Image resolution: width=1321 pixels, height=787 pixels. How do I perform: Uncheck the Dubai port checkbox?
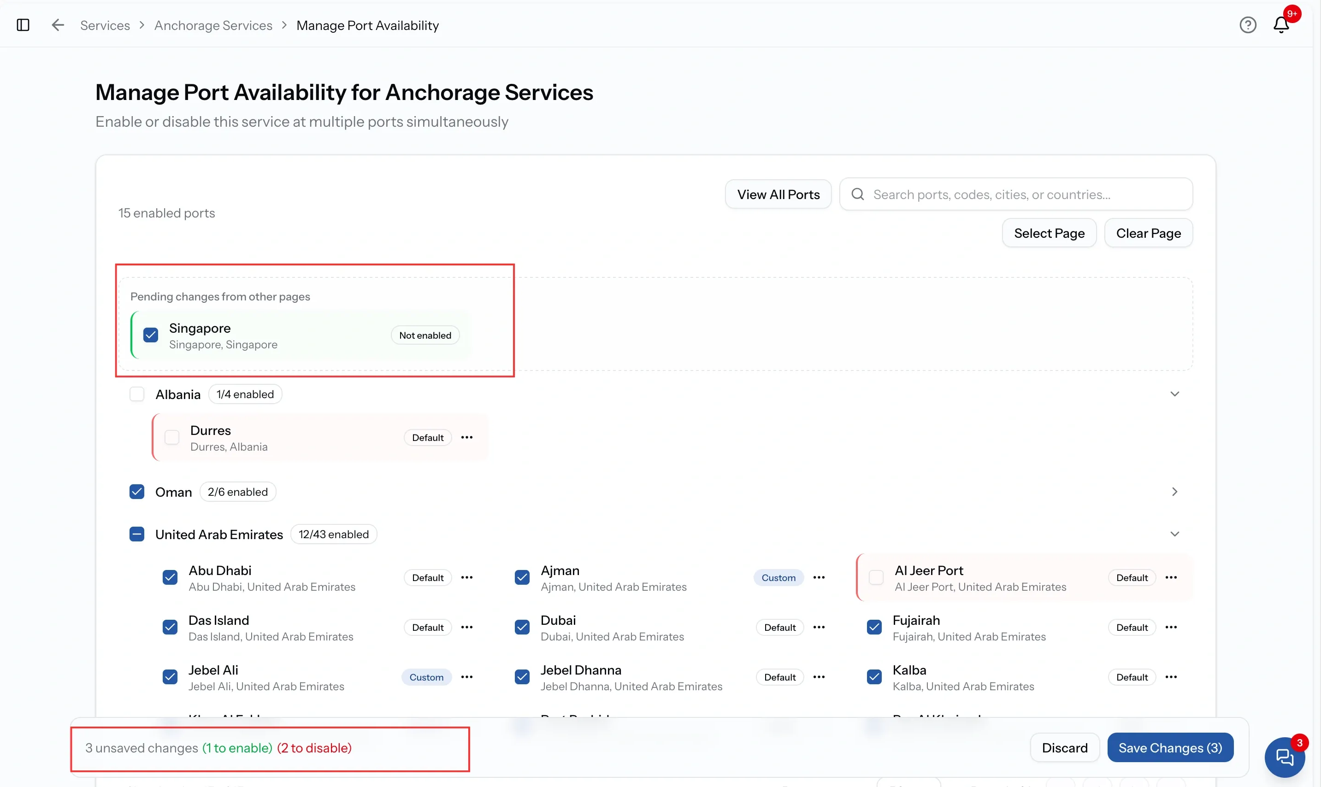pyautogui.click(x=522, y=628)
